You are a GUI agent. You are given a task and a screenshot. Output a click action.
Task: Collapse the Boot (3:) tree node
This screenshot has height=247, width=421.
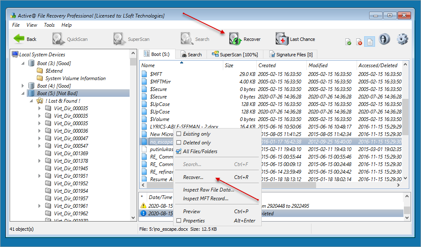(23, 63)
